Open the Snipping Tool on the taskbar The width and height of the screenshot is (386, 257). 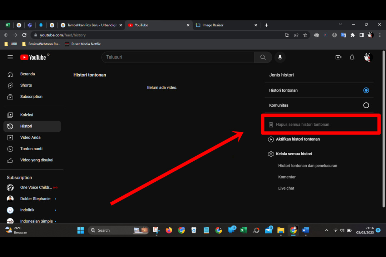pyautogui.click(x=157, y=231)
